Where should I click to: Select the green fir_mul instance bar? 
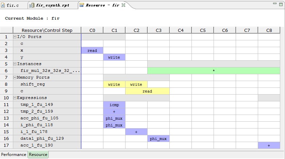click(x=213, y=71)
